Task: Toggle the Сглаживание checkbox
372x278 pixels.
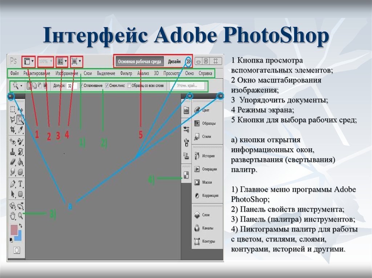Action: coord(82,86)
